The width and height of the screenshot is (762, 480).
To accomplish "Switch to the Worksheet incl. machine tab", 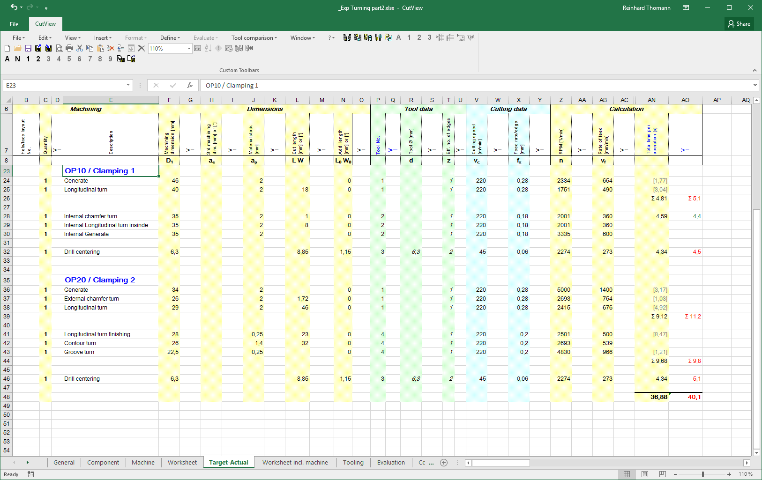I will point(295,463).
